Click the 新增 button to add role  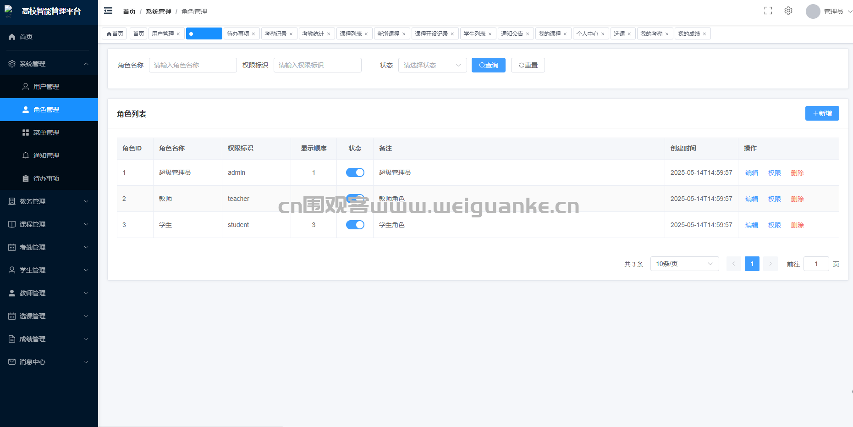822,113
